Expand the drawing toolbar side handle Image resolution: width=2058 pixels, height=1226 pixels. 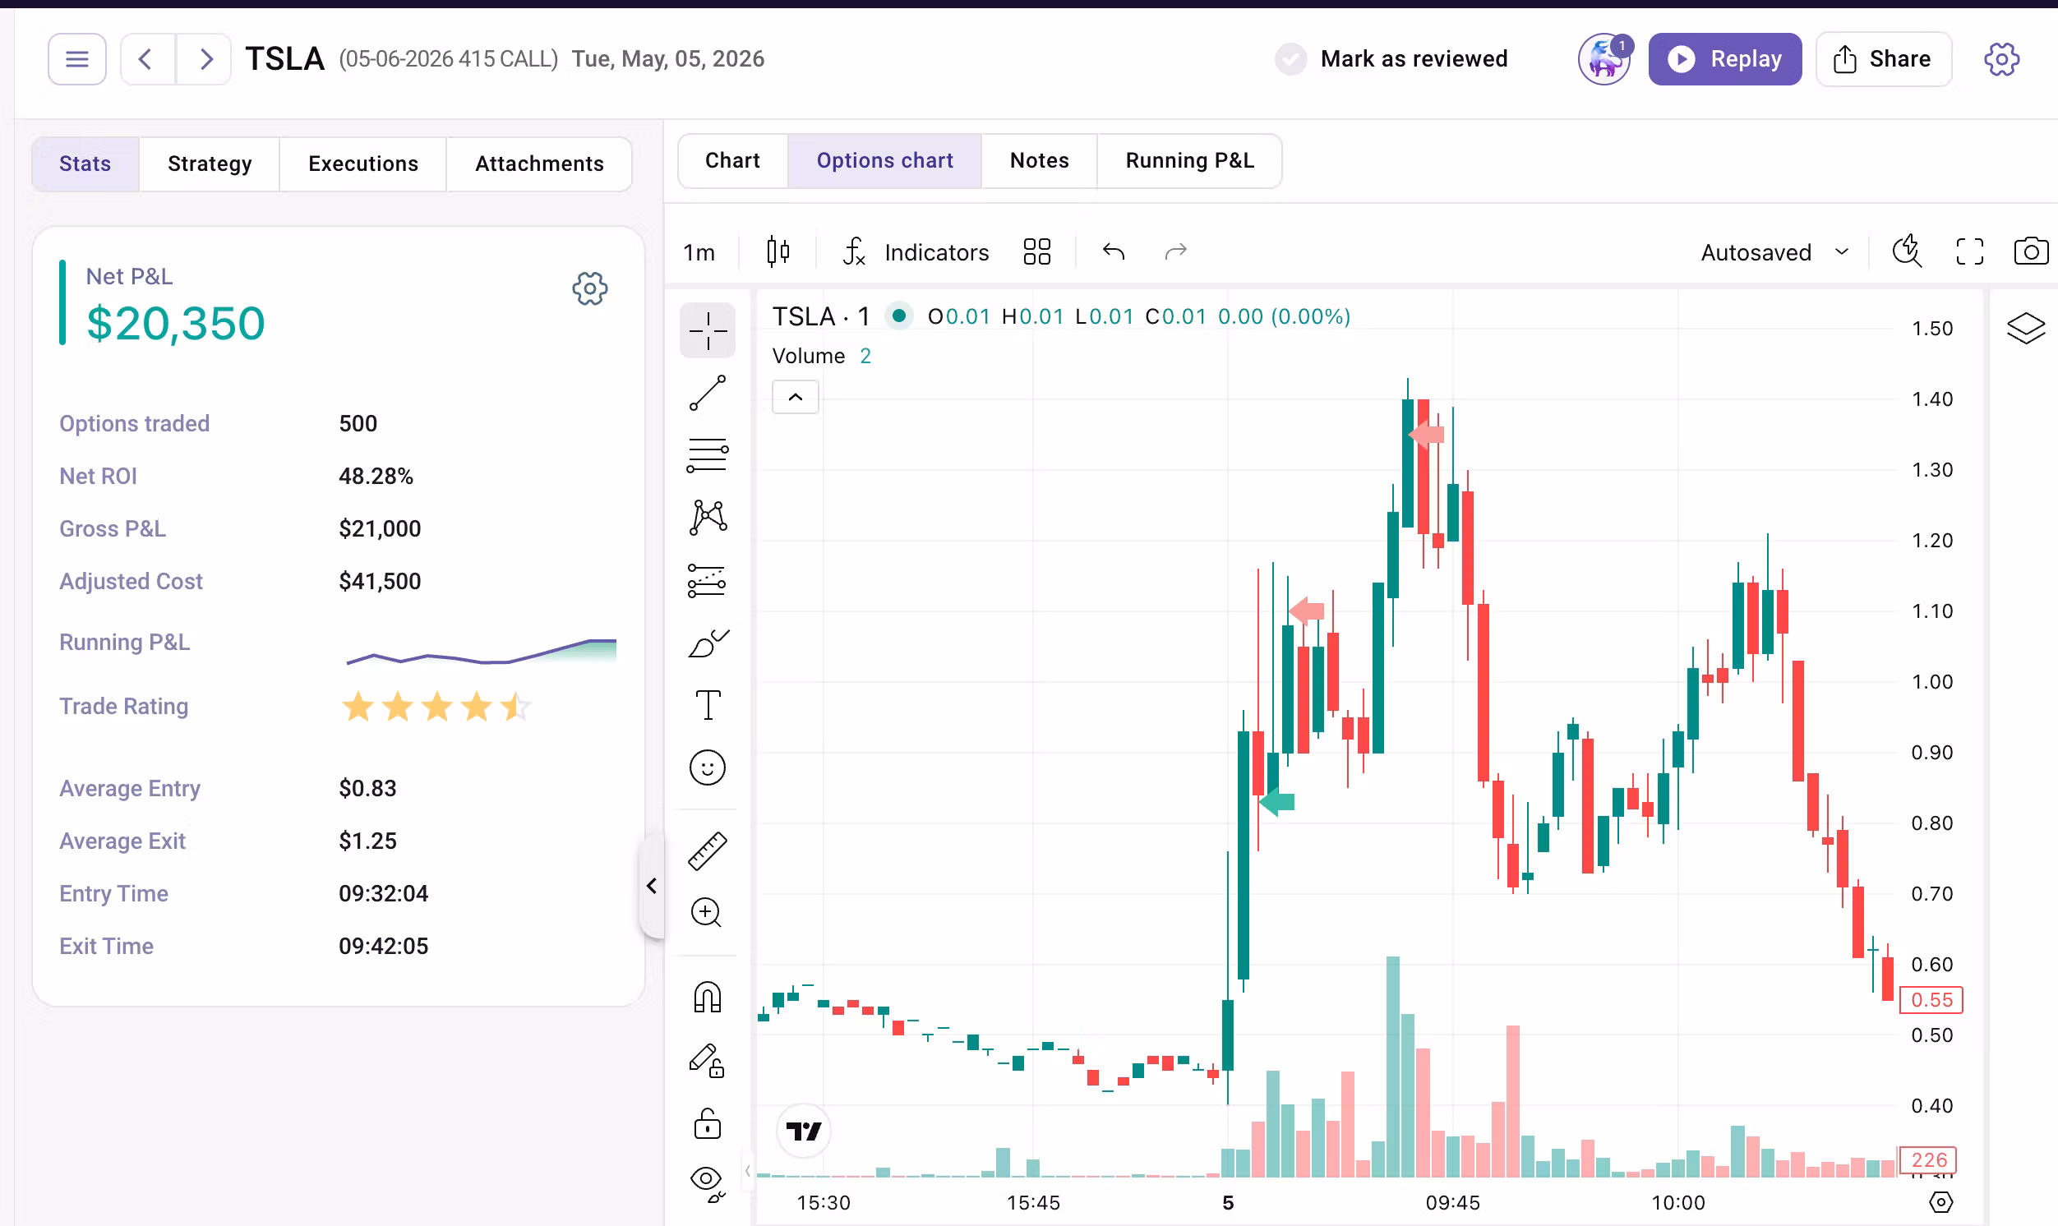(x=747, y=1170)
